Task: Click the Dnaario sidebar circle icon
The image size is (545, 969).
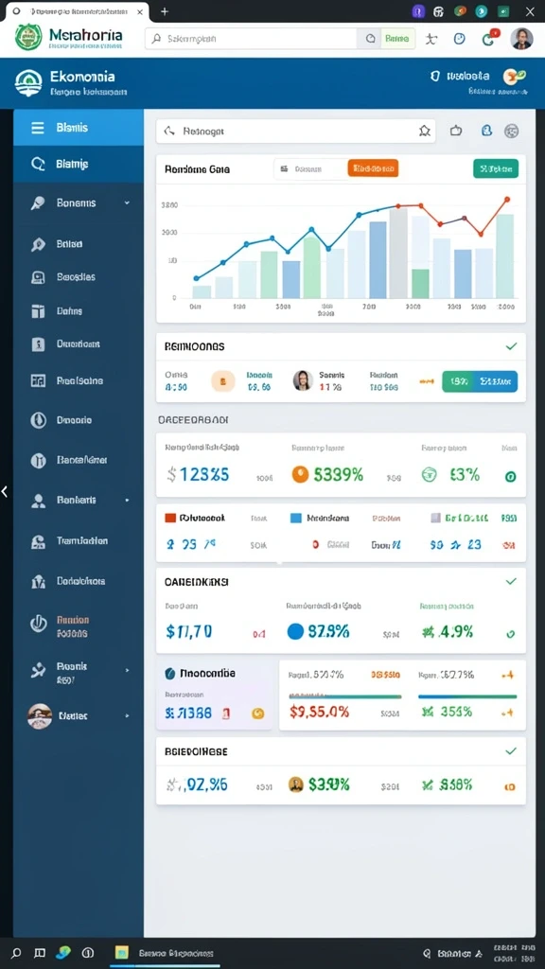Action: tap(38, 420)
